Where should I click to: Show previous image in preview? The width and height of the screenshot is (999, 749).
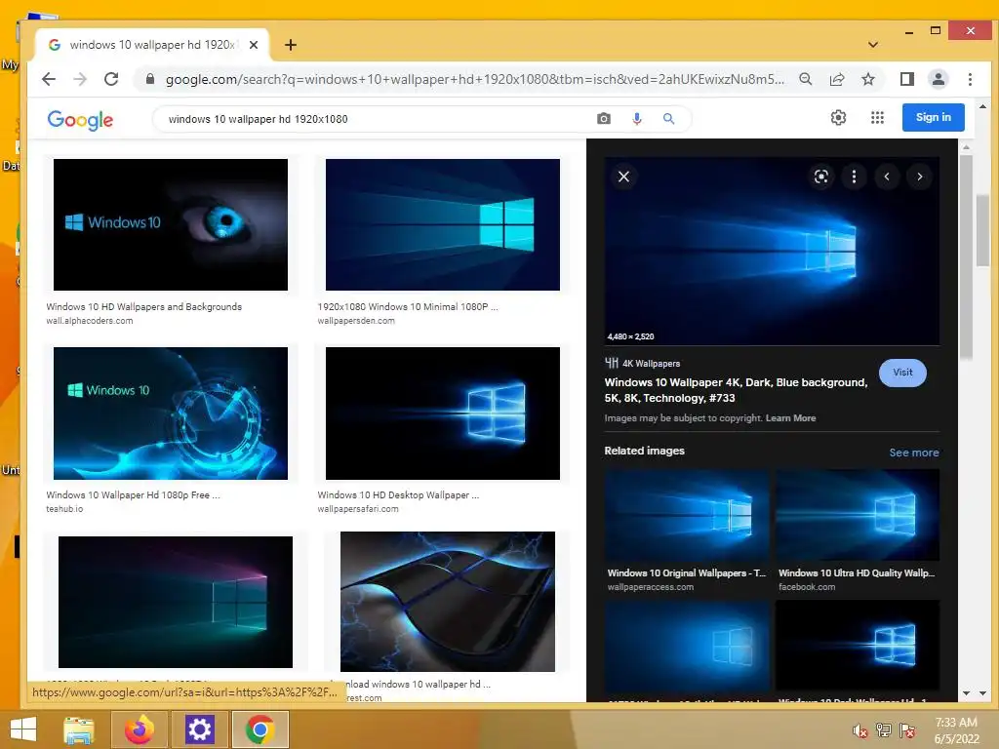(887, 177)
